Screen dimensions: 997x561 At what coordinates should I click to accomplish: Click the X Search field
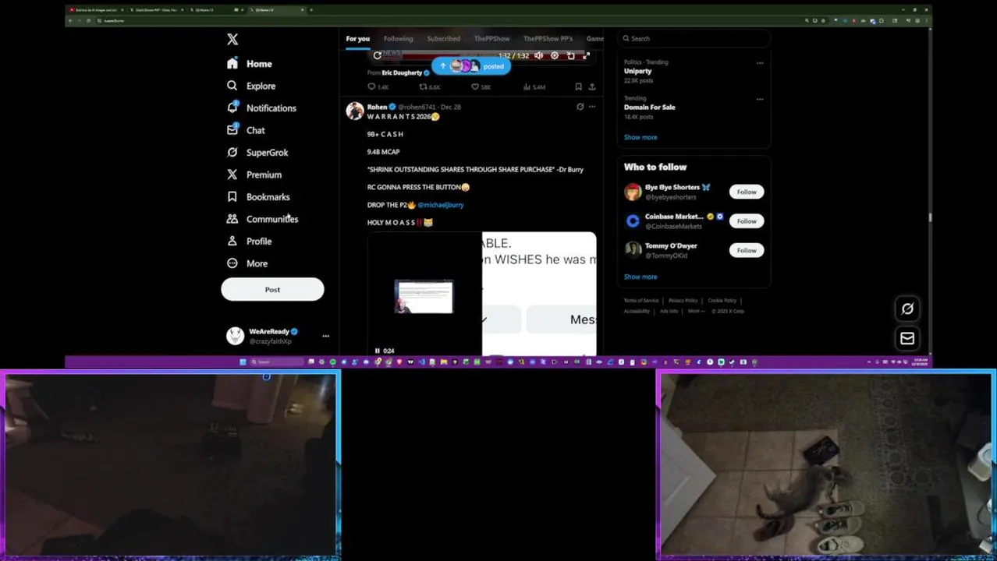[694, 38]
